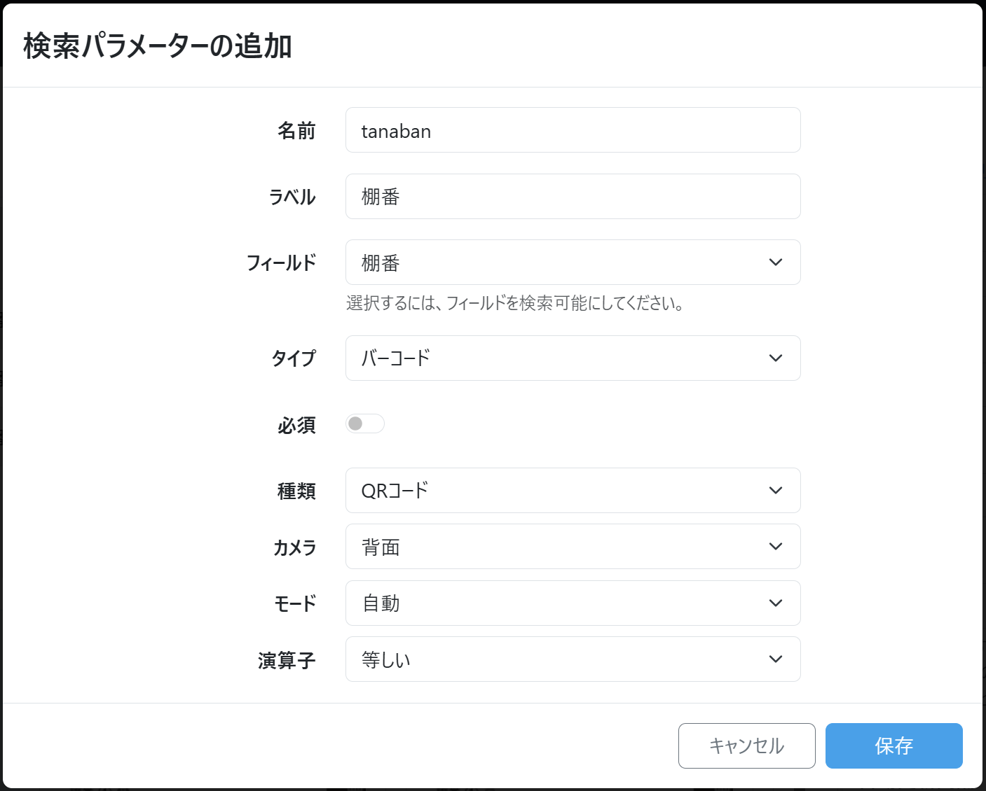Click the chevron icon in タイプ selector
Image resolution: width=986 pixels, height=791 pixels.
775,358
